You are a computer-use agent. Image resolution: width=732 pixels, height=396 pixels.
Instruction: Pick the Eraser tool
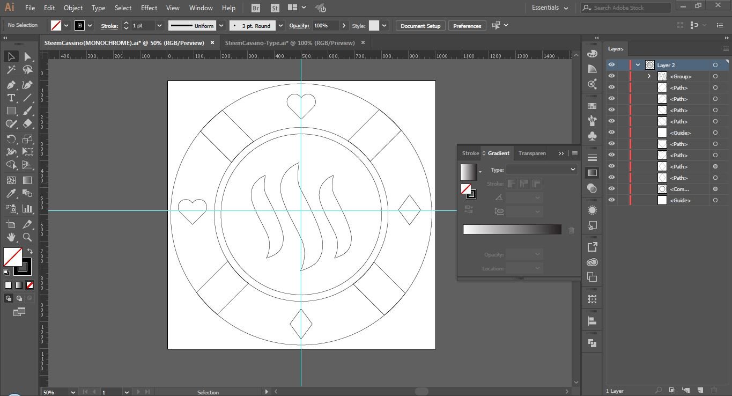coord(27,123)
